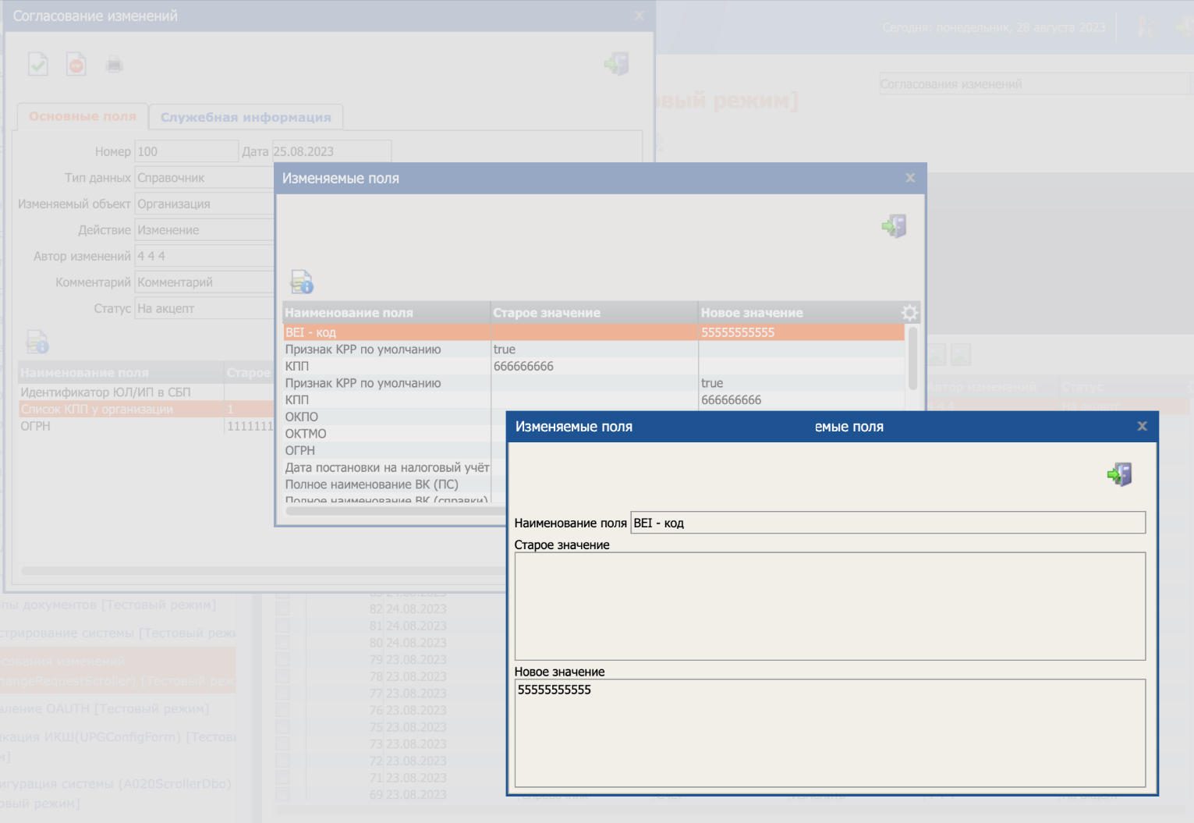Click the printer icon in Согласование изменений
Screen dimensions: 1194x823
pyautogui.click(x=115, y=64)
